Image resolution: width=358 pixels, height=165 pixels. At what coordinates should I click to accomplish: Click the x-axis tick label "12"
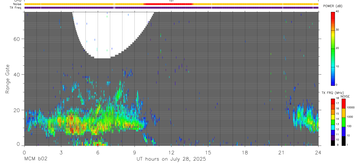click(171, 152)
